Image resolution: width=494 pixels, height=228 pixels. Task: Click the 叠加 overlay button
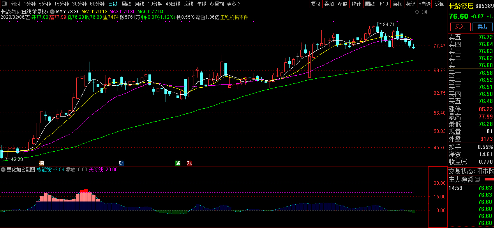pos(329,4)
